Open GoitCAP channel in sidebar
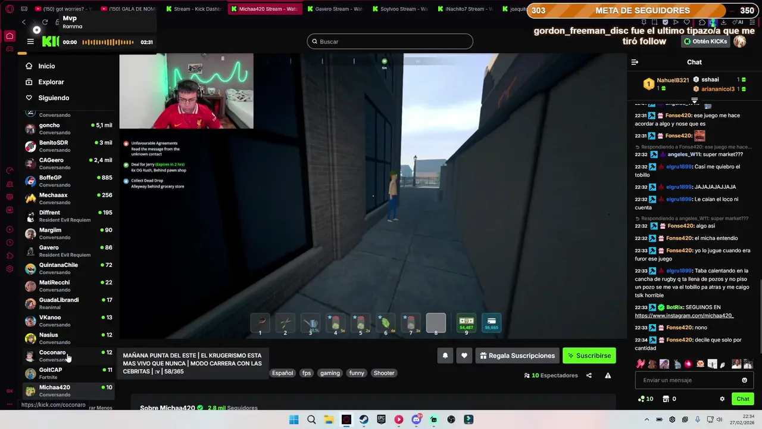Screen dimensions: 762x429 click(69, 373)
